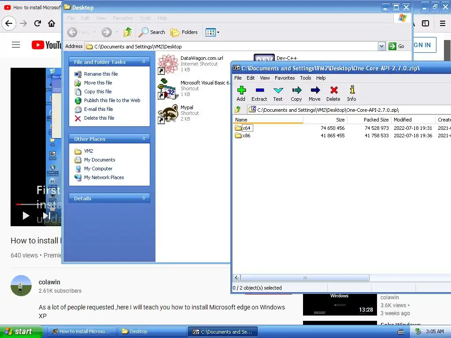The width and height of the screenshot is (451, 338).
Task: Open the x64 folder in the archive
Action: click(243, 128)
